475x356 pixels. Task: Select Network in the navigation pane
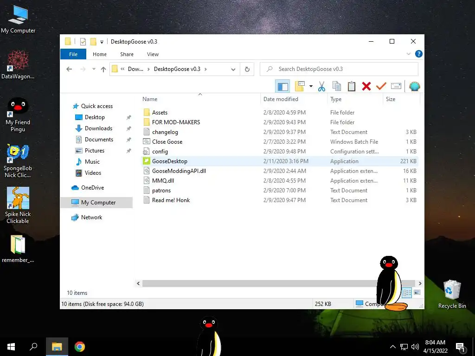coord(91,217)
